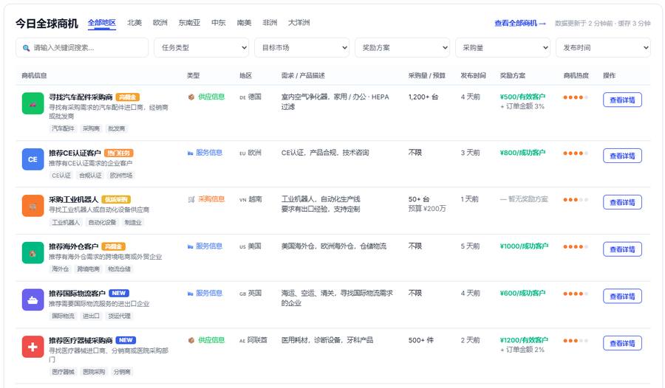Click the 采购信息 cart icon in 工业机器人 row
Image resolution: width=665 pixels, height=388 pixels.
tap(191, 199)
